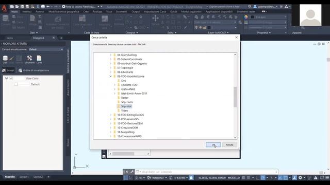This screenshot has height=185, width=330.
Task: Open the Analizza ribbon tab
Action: [x=97, y=11]
